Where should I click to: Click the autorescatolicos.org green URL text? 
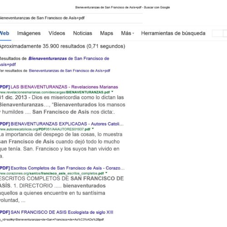click(45, 129)
